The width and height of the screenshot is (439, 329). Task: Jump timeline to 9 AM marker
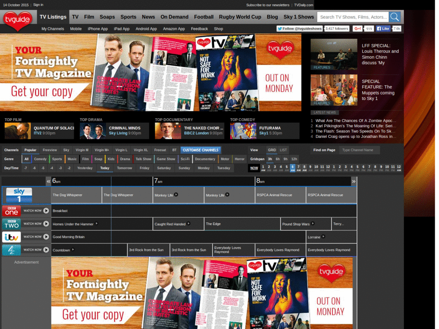pos(310,168)
